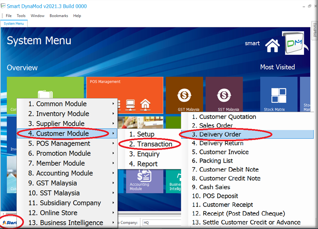
Task: Expand the Common Module submenu
Action: pos(67,104)
